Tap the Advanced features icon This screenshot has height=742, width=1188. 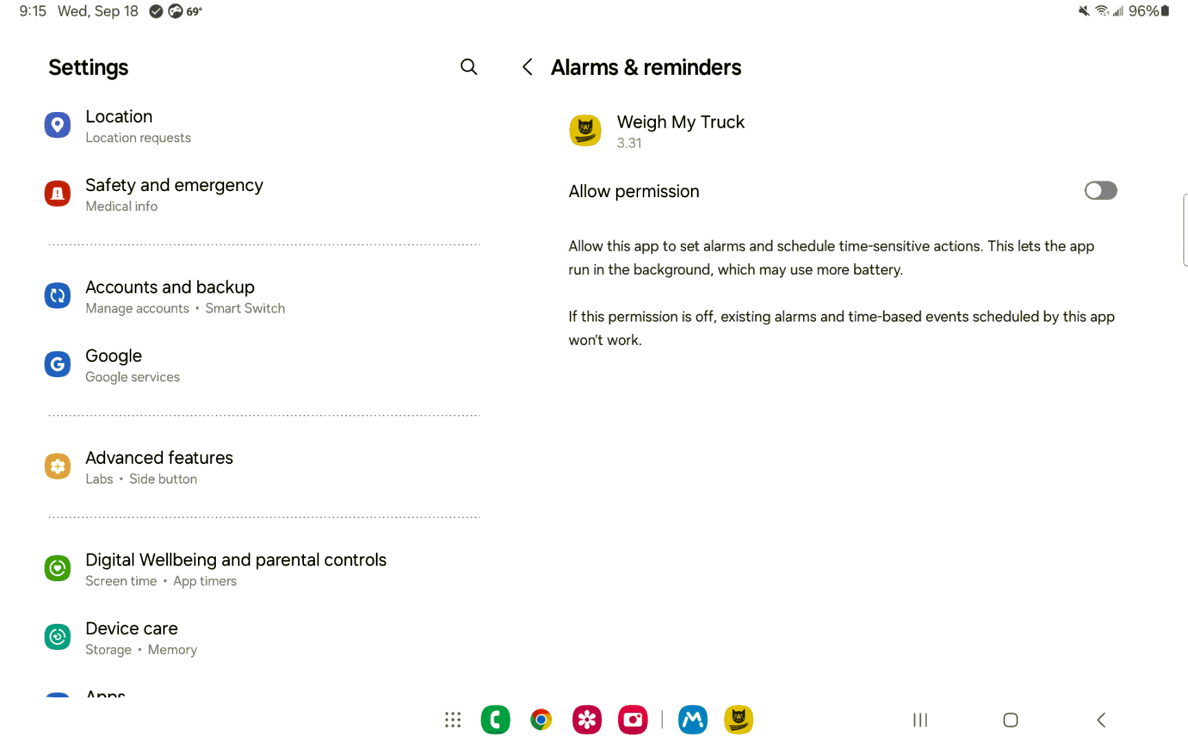coord(58,466)
